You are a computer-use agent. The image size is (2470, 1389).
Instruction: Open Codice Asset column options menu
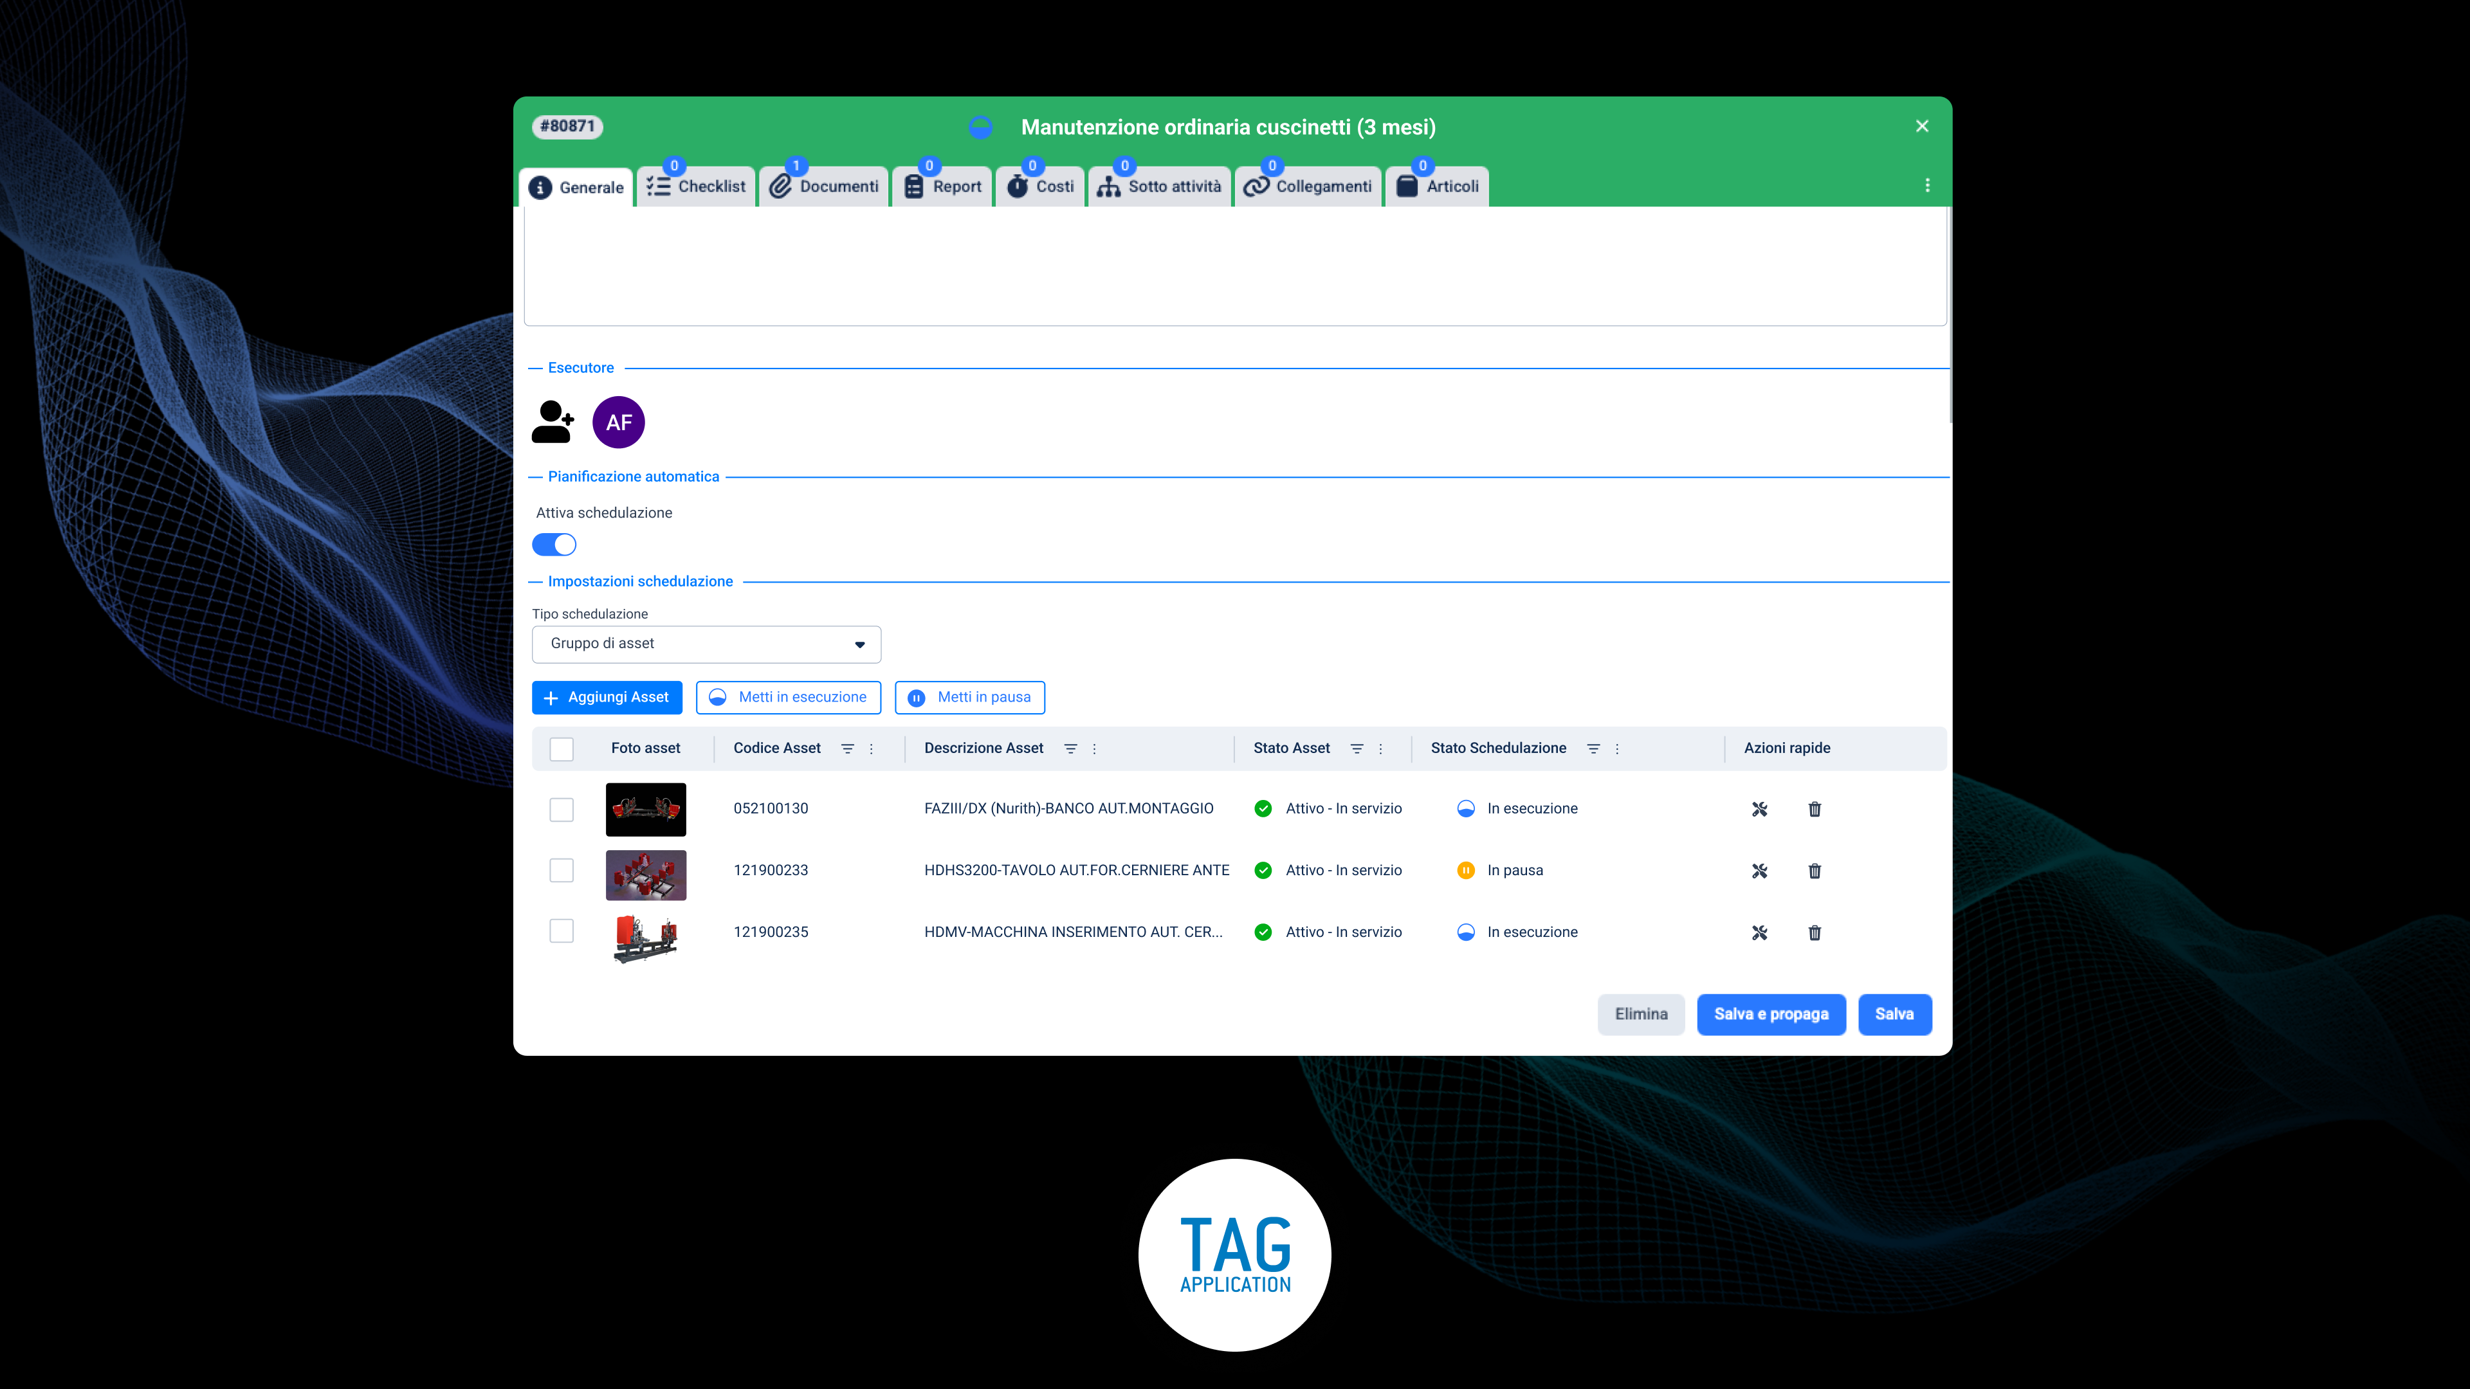(x=871, y=749)
